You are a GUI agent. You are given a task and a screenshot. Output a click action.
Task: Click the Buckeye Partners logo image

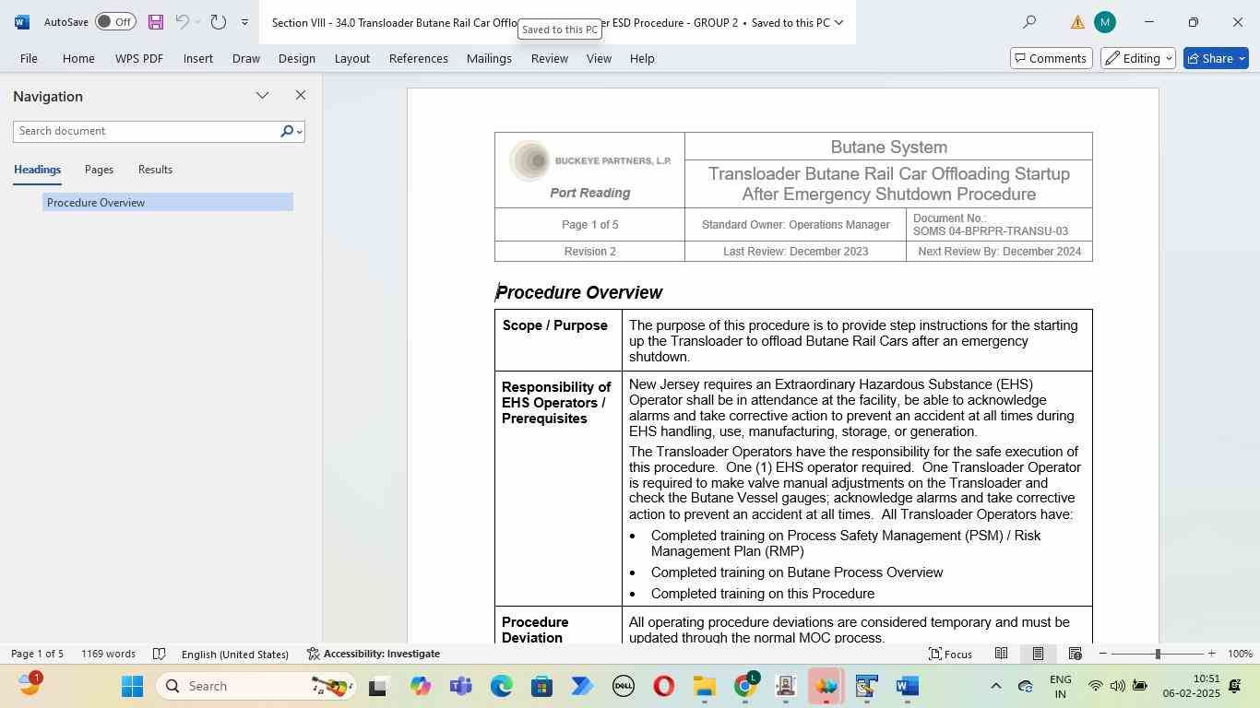(590, 160)
